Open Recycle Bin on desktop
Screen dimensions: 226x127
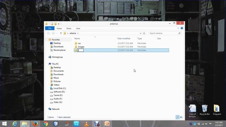[205, 110]
